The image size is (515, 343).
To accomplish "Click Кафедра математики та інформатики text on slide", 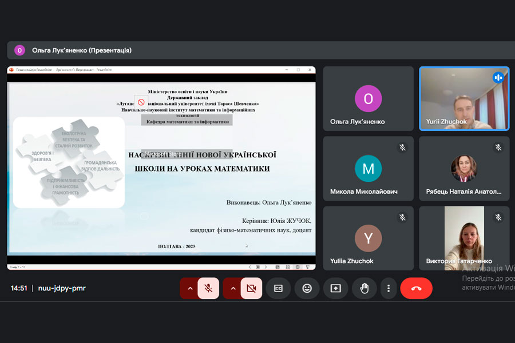I will coord(188,122).
